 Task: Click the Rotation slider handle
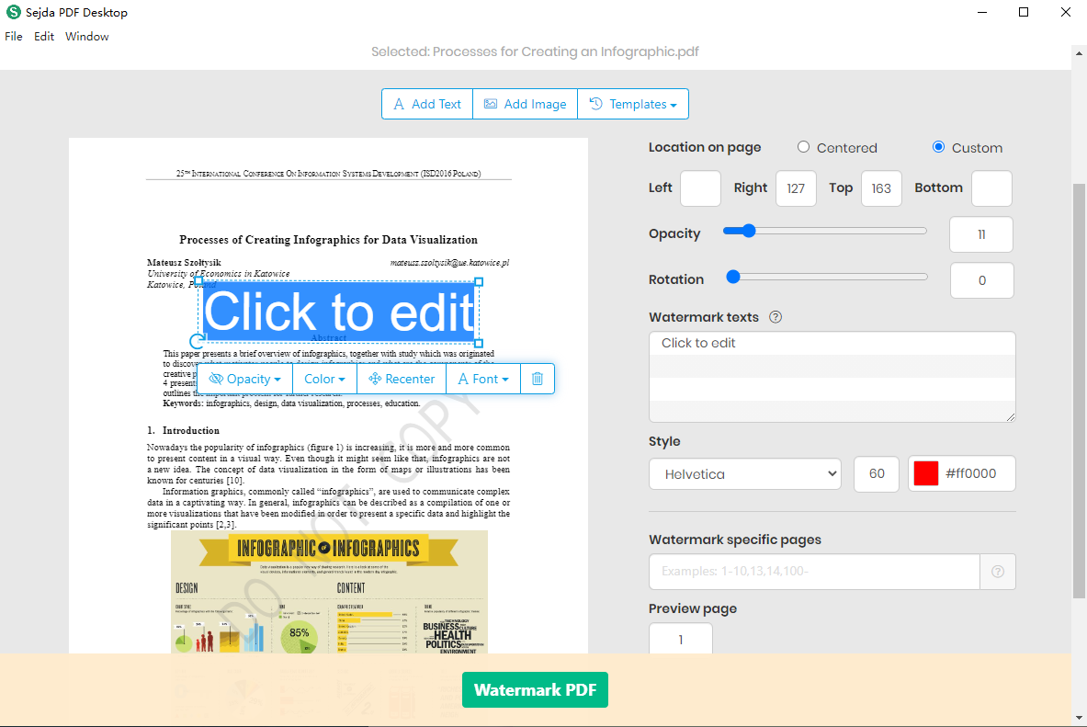(x=732, y=277)
